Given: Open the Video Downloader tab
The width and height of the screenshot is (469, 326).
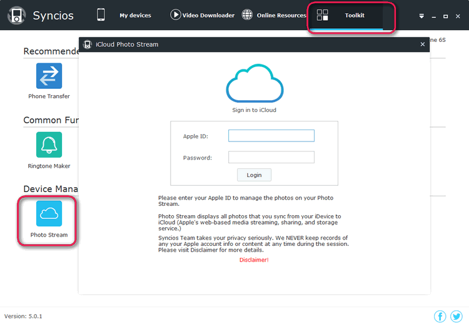Looking at the screenshot, I should (208, 15).
